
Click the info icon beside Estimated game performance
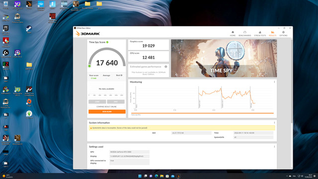click(x=165, y=67)
